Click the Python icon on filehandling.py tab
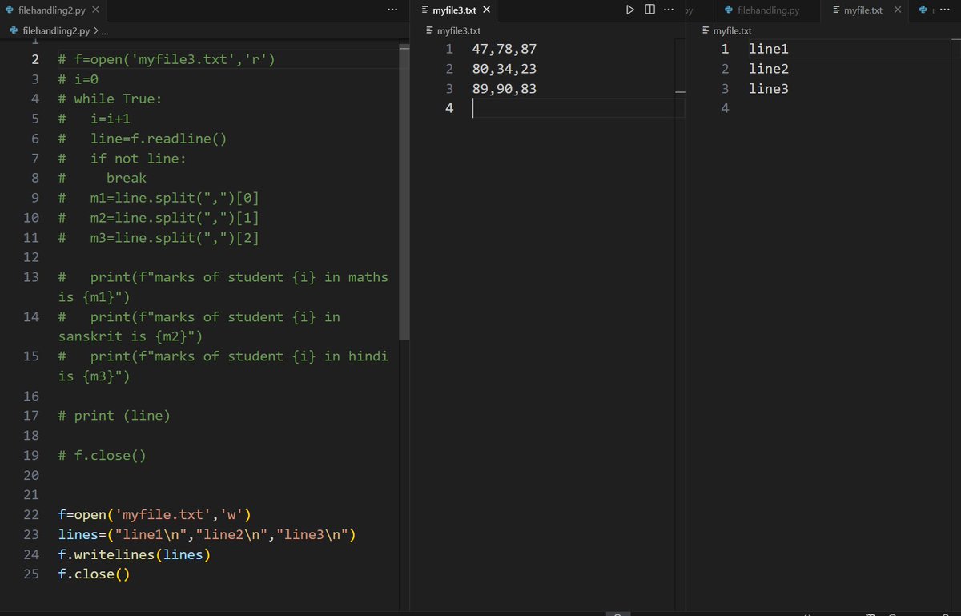The image size is (961, 616). (x=729, y=10)
